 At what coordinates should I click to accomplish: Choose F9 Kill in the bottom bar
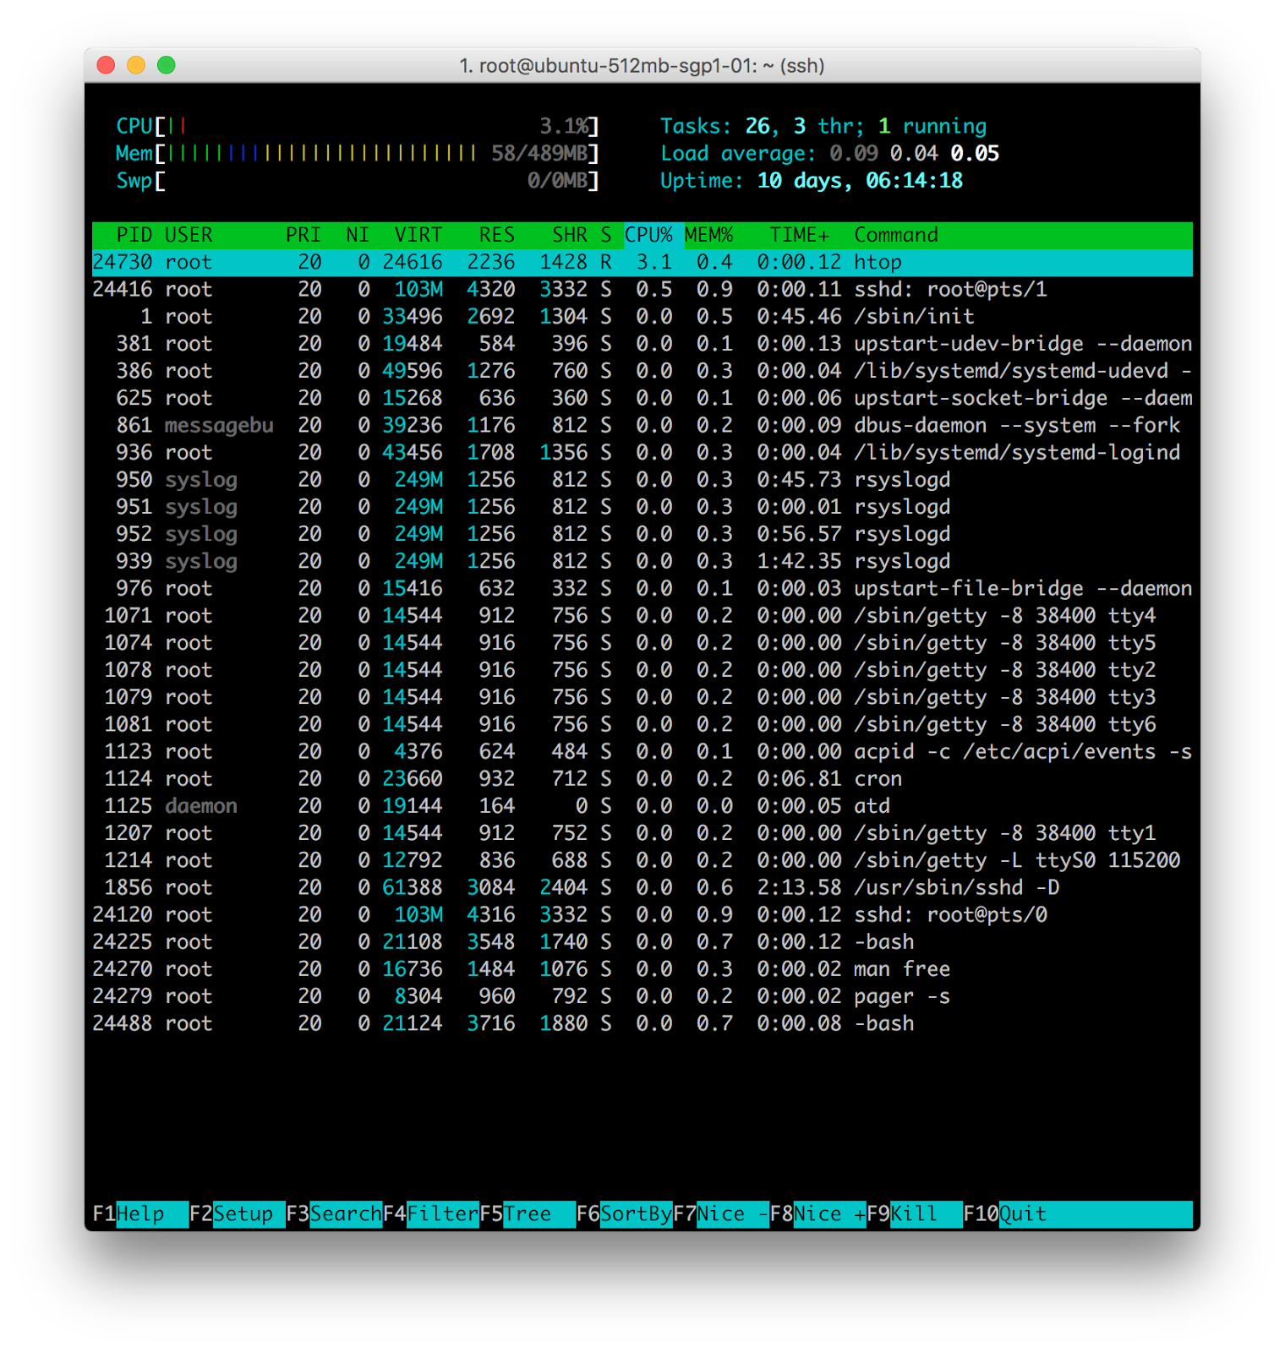point(915,1214)
